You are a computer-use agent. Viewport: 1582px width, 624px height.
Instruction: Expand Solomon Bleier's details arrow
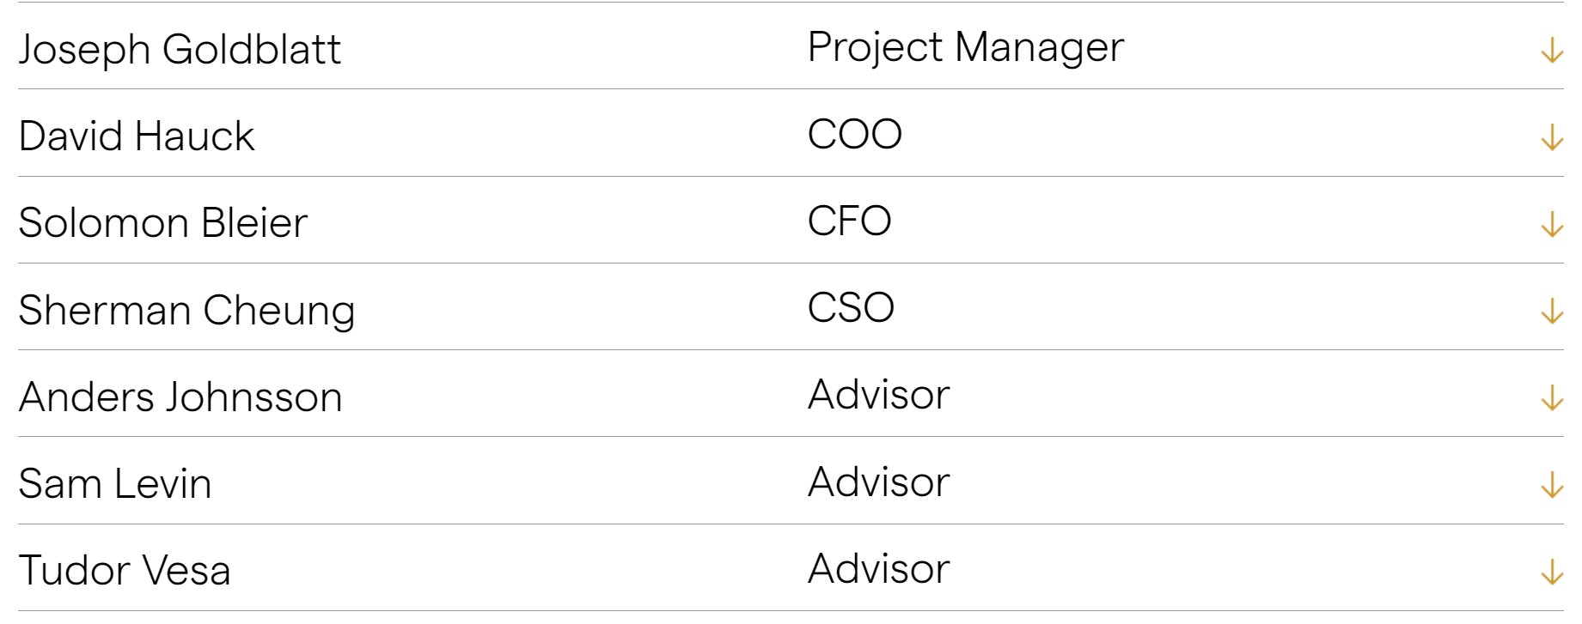click(1551, 224)
